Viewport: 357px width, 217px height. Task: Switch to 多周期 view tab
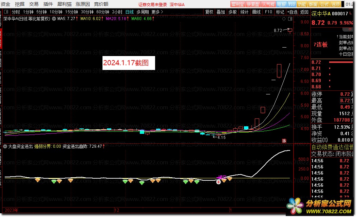click(x=143, y=12)
